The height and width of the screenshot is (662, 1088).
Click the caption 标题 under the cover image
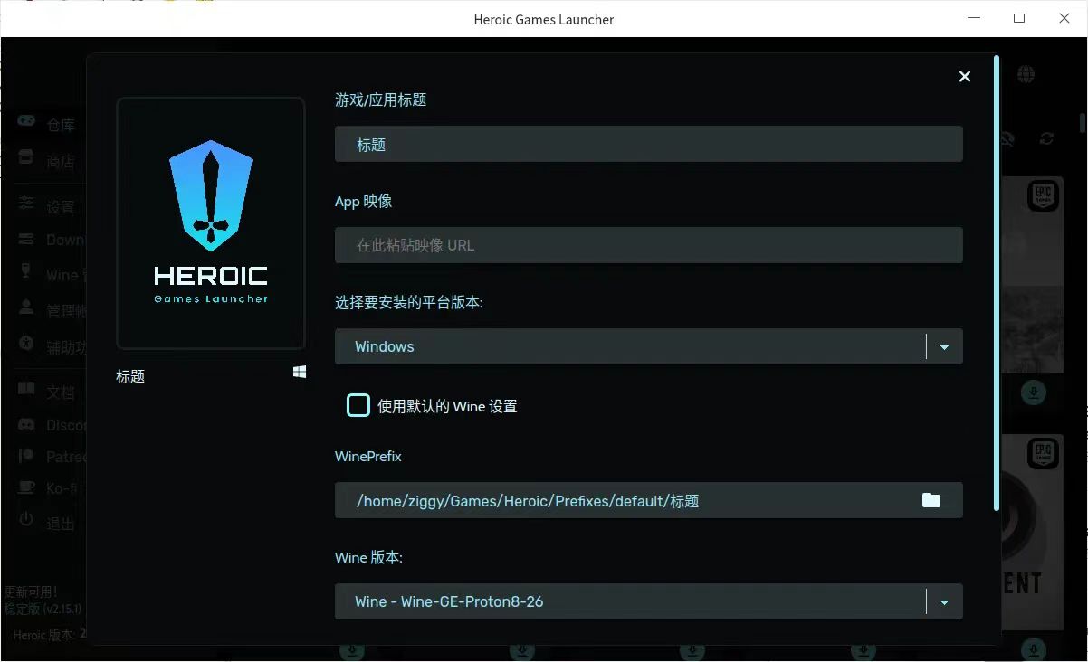click(x=130, y=376)
